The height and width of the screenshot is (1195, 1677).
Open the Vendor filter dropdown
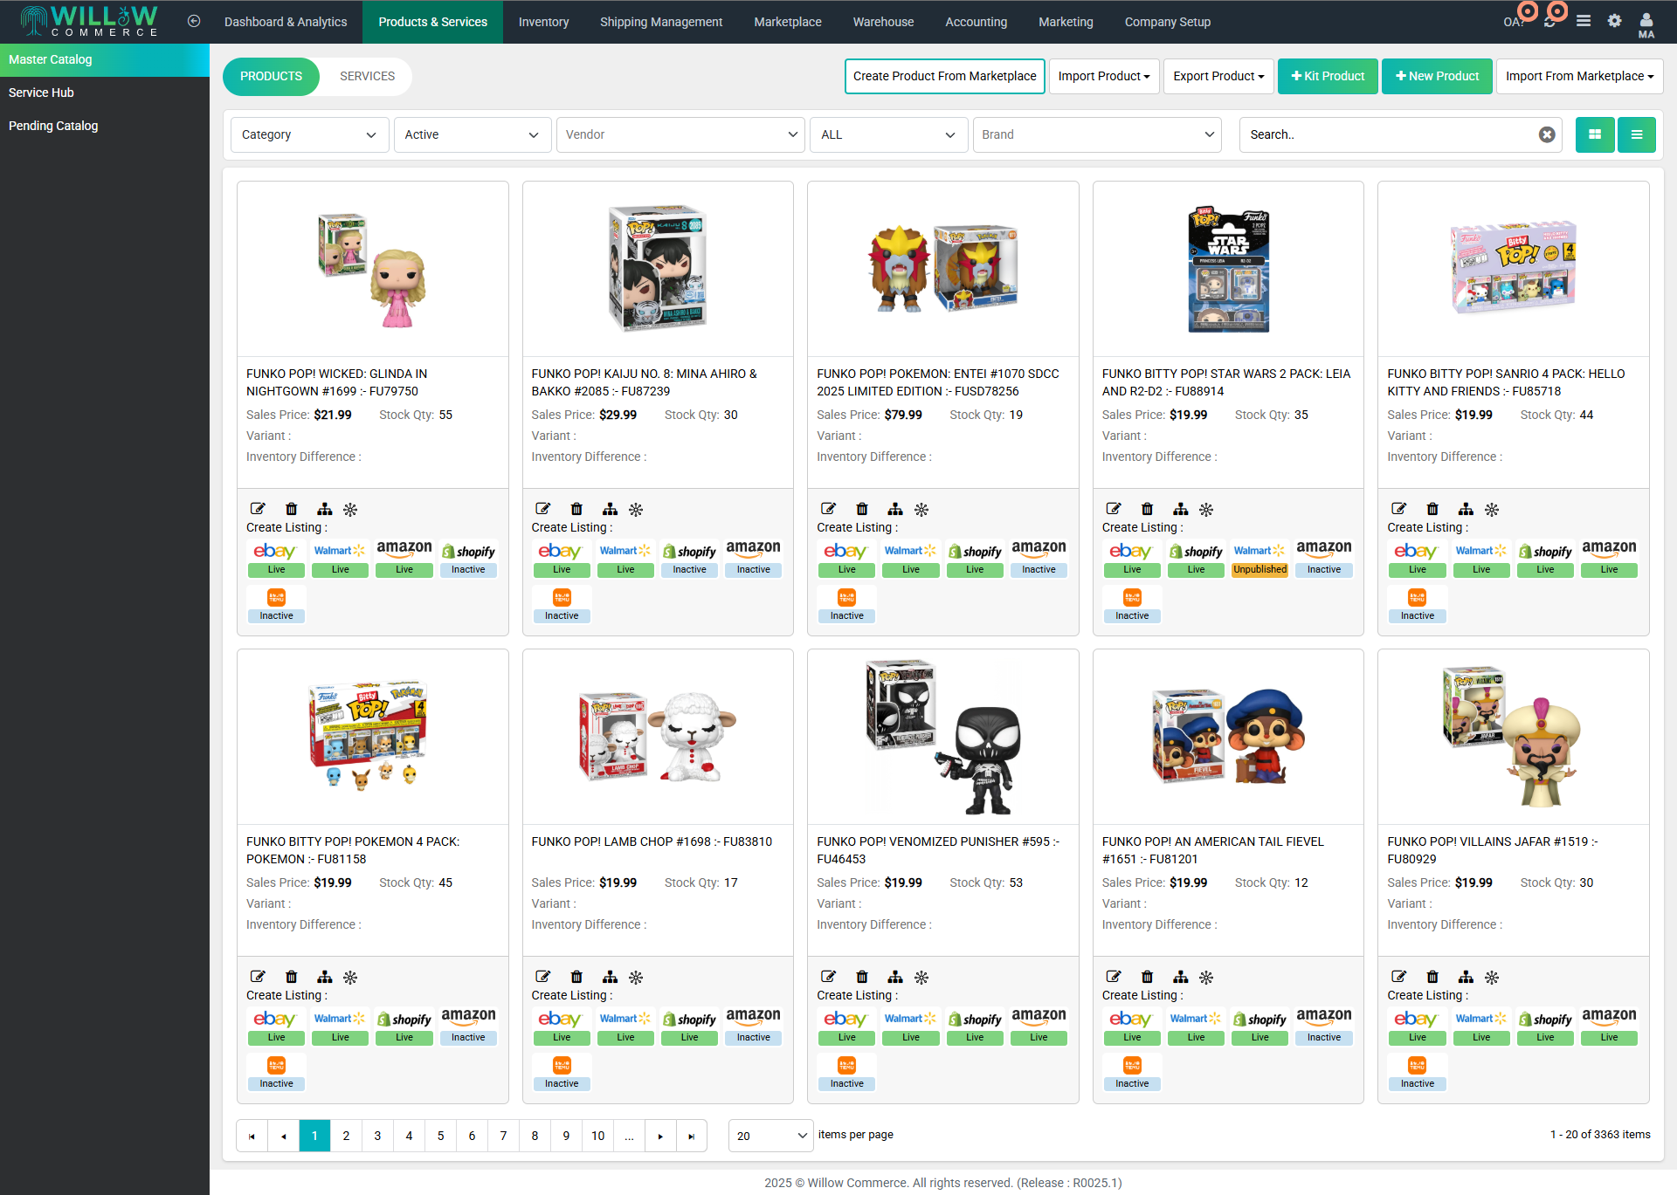[x=680, y=134]
